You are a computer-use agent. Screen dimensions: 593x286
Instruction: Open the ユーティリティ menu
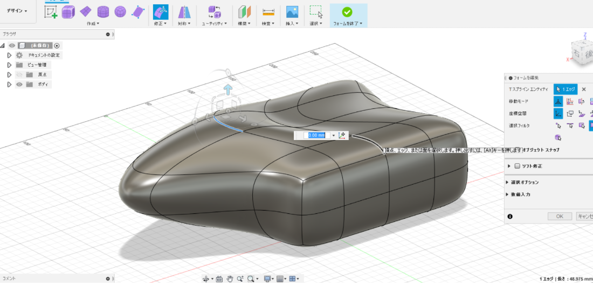(214, 24)
